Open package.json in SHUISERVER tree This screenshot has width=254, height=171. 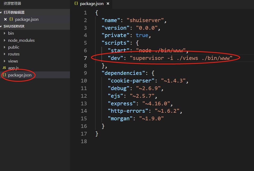tap(20, 75)
